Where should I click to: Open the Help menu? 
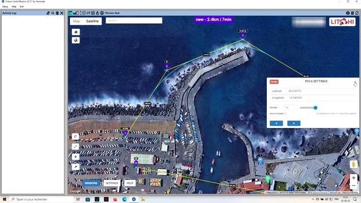[14, 7]
